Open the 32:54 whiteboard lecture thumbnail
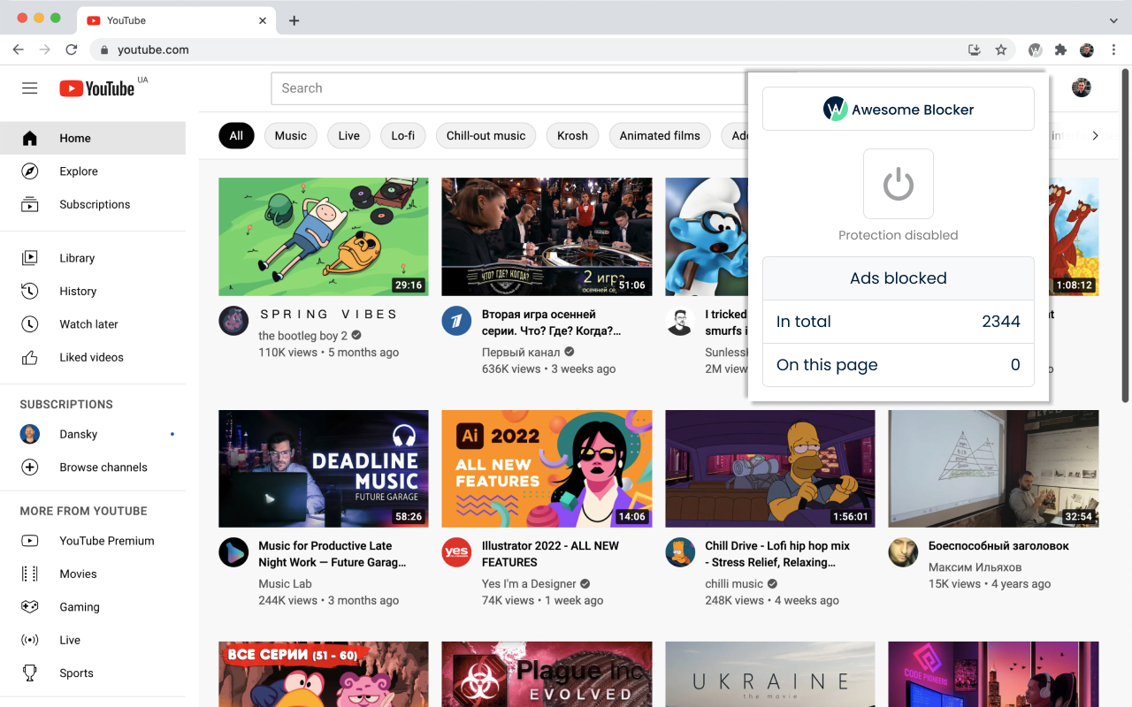 993,468
